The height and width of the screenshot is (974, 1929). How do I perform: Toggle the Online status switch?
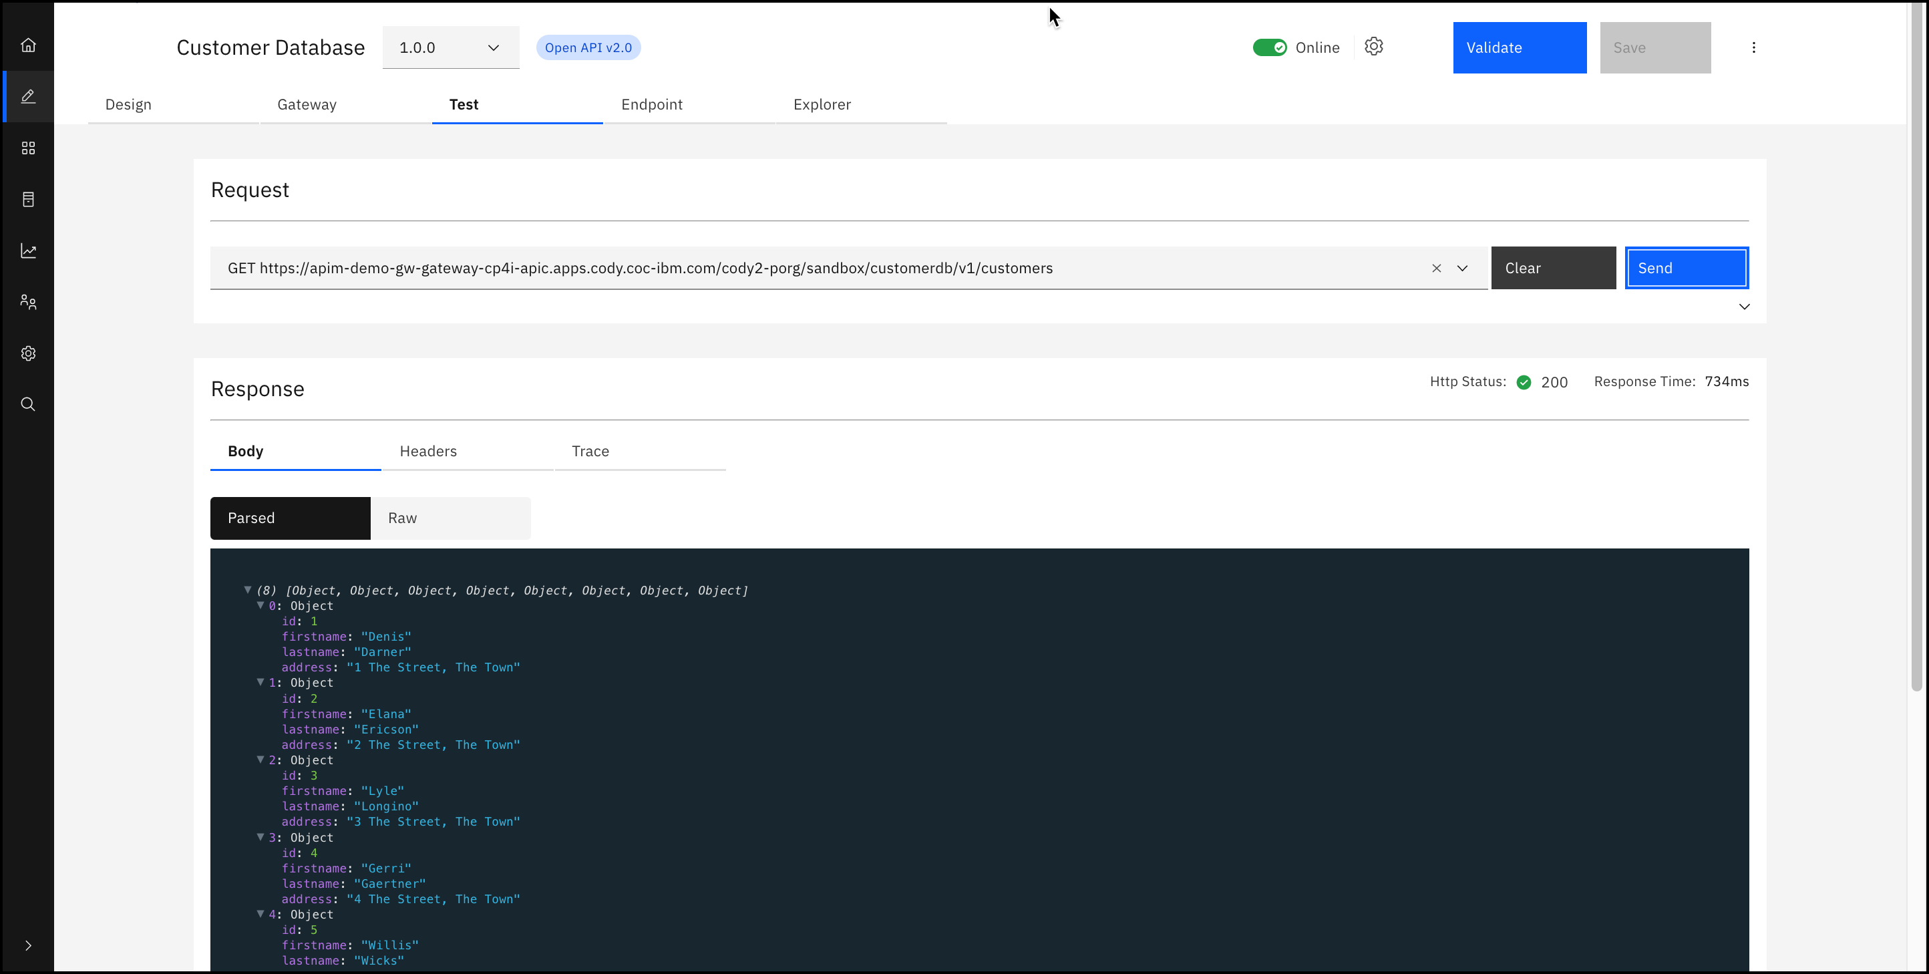[1270, 47]
